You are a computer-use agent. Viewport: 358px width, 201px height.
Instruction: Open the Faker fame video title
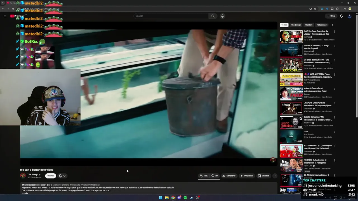point(315,90)
